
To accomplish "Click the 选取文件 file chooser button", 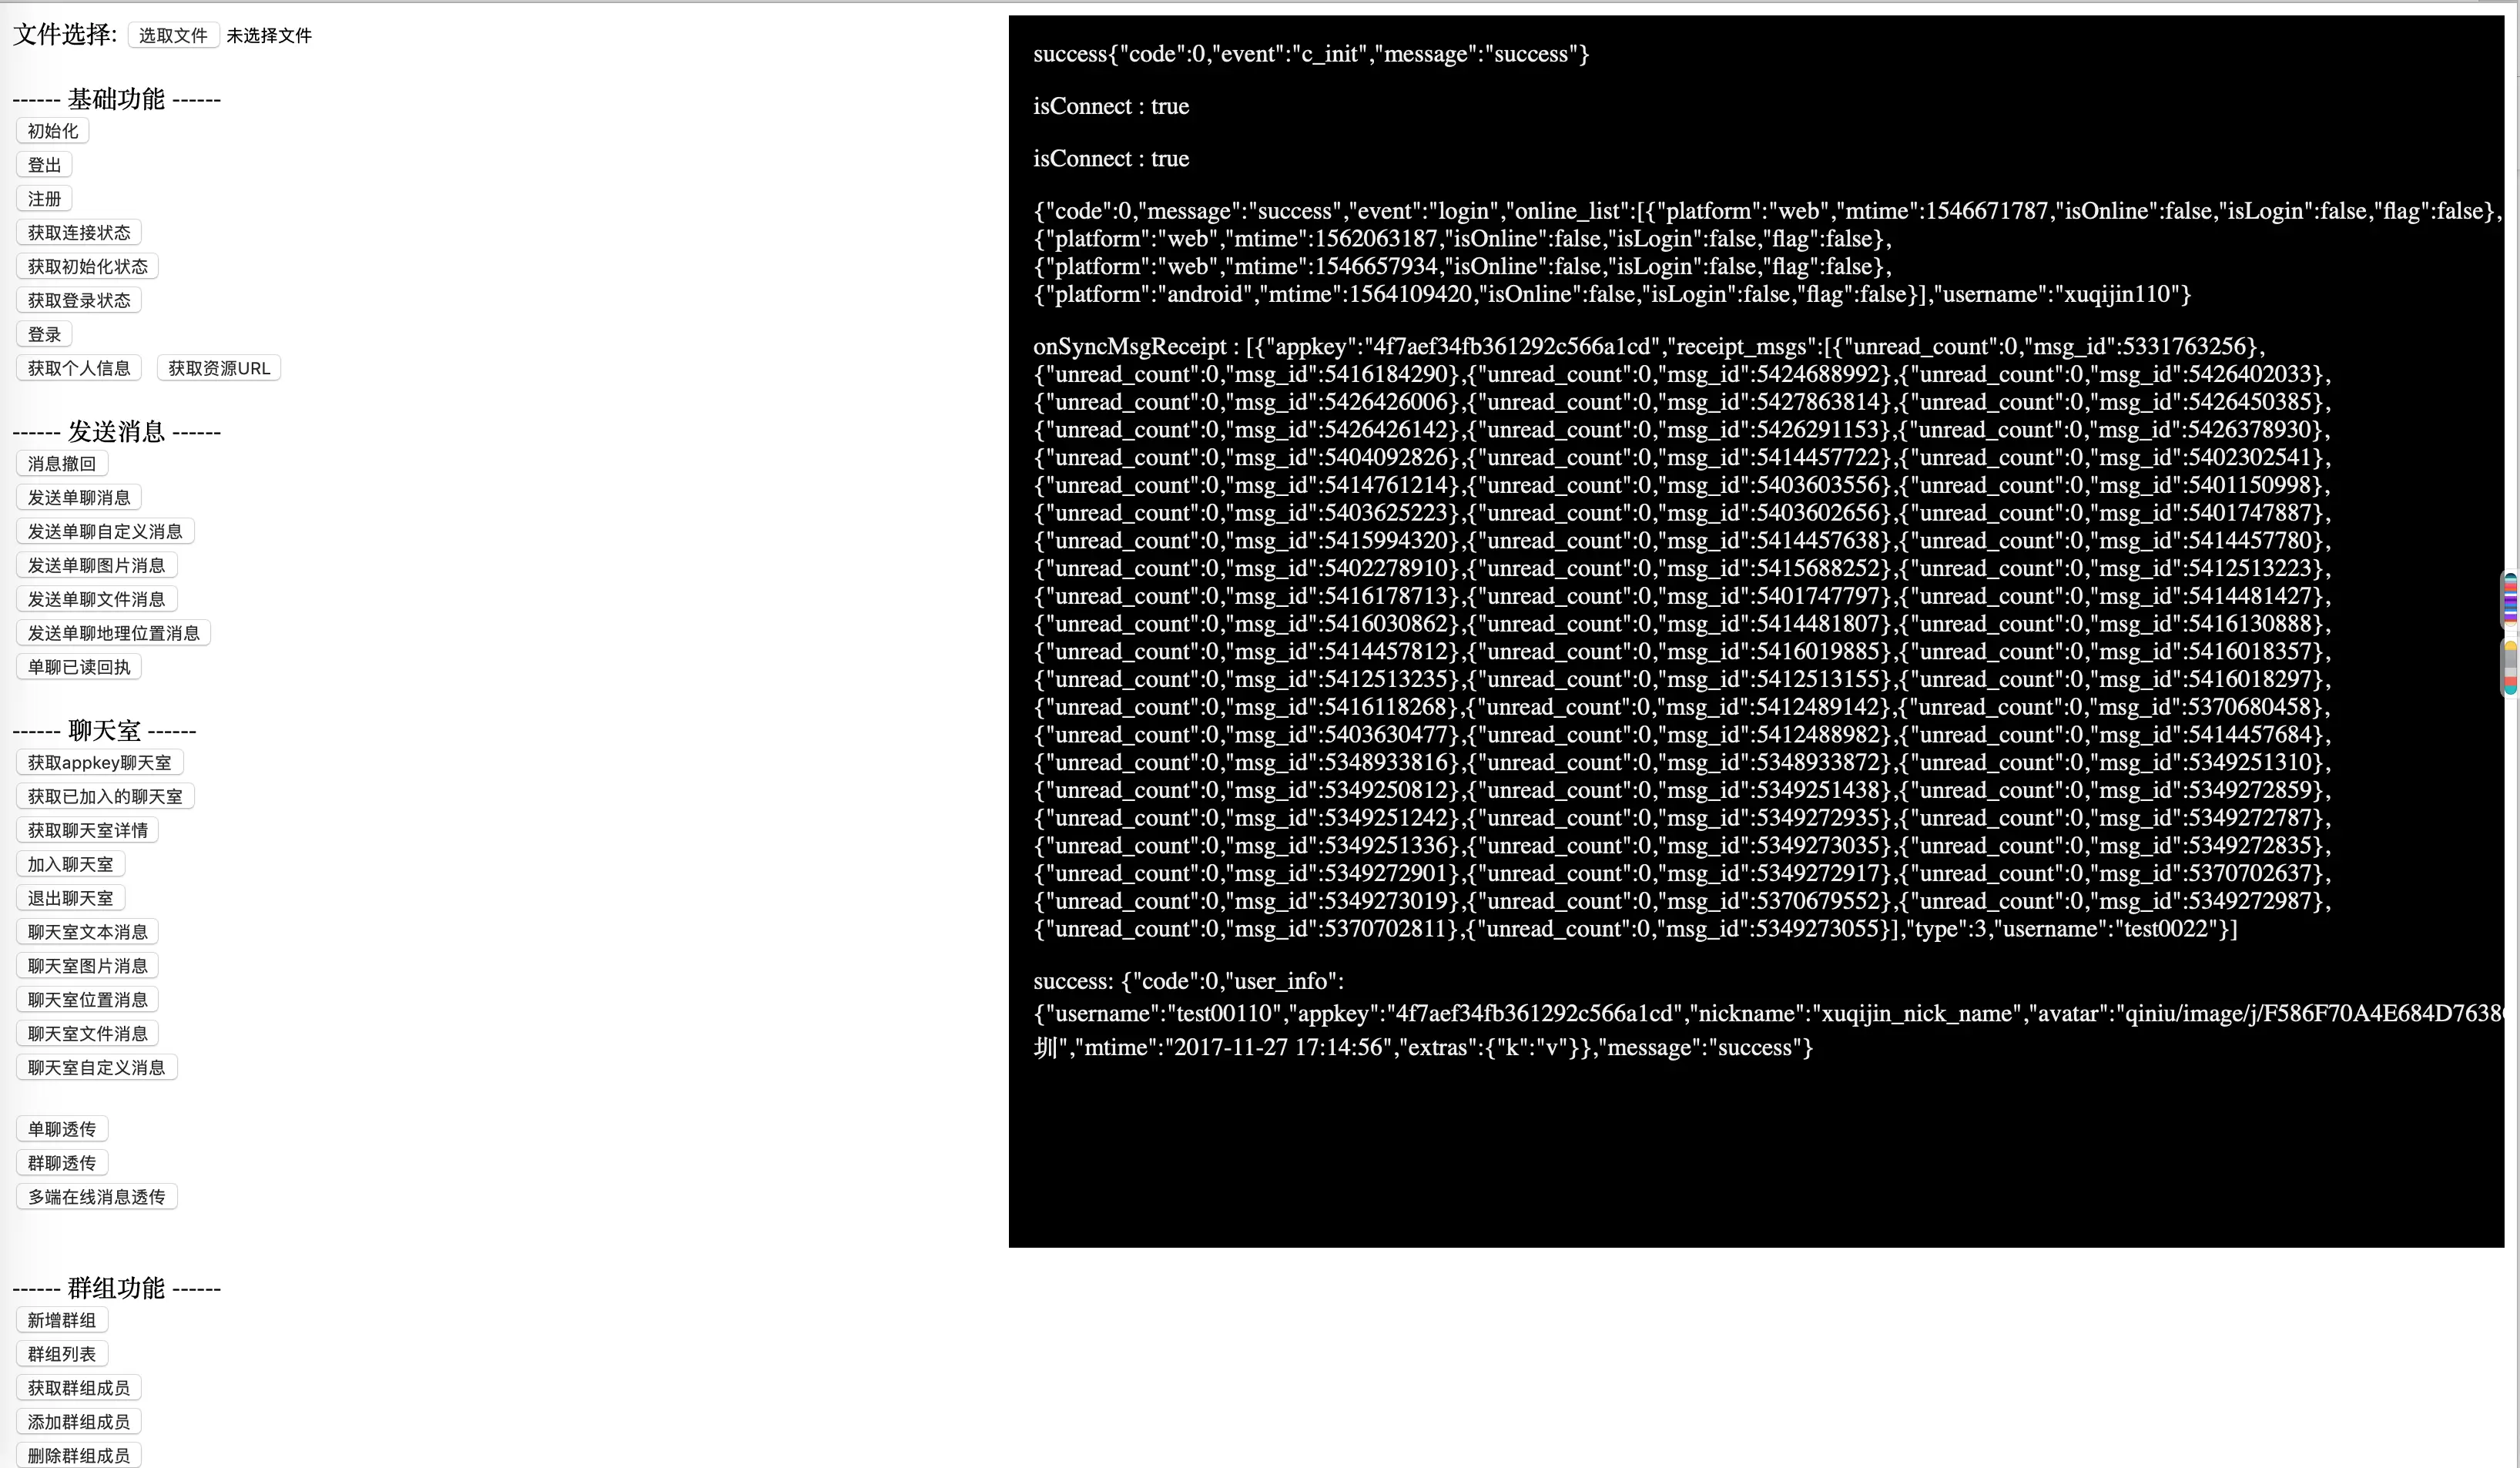I will 173,35.
